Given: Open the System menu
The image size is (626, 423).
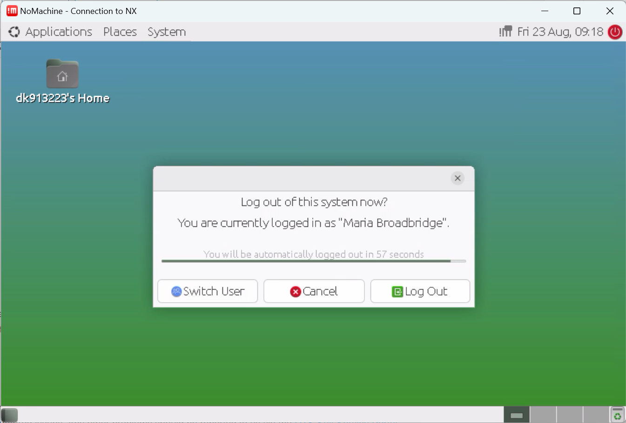Looking at the screenshot, I should click(x=166, y=32).
